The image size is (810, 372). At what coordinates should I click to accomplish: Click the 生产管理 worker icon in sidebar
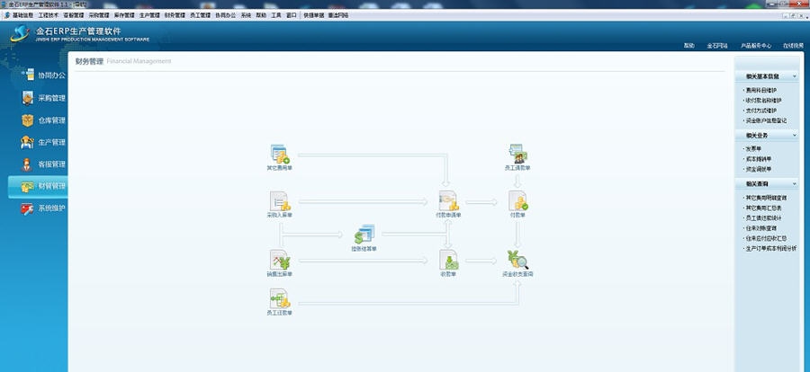(28, 142)
